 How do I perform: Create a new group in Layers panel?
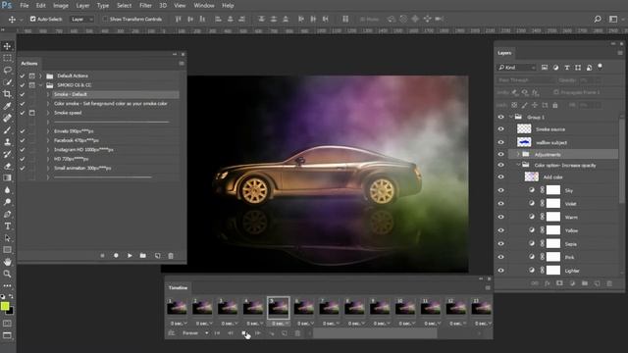585,283
